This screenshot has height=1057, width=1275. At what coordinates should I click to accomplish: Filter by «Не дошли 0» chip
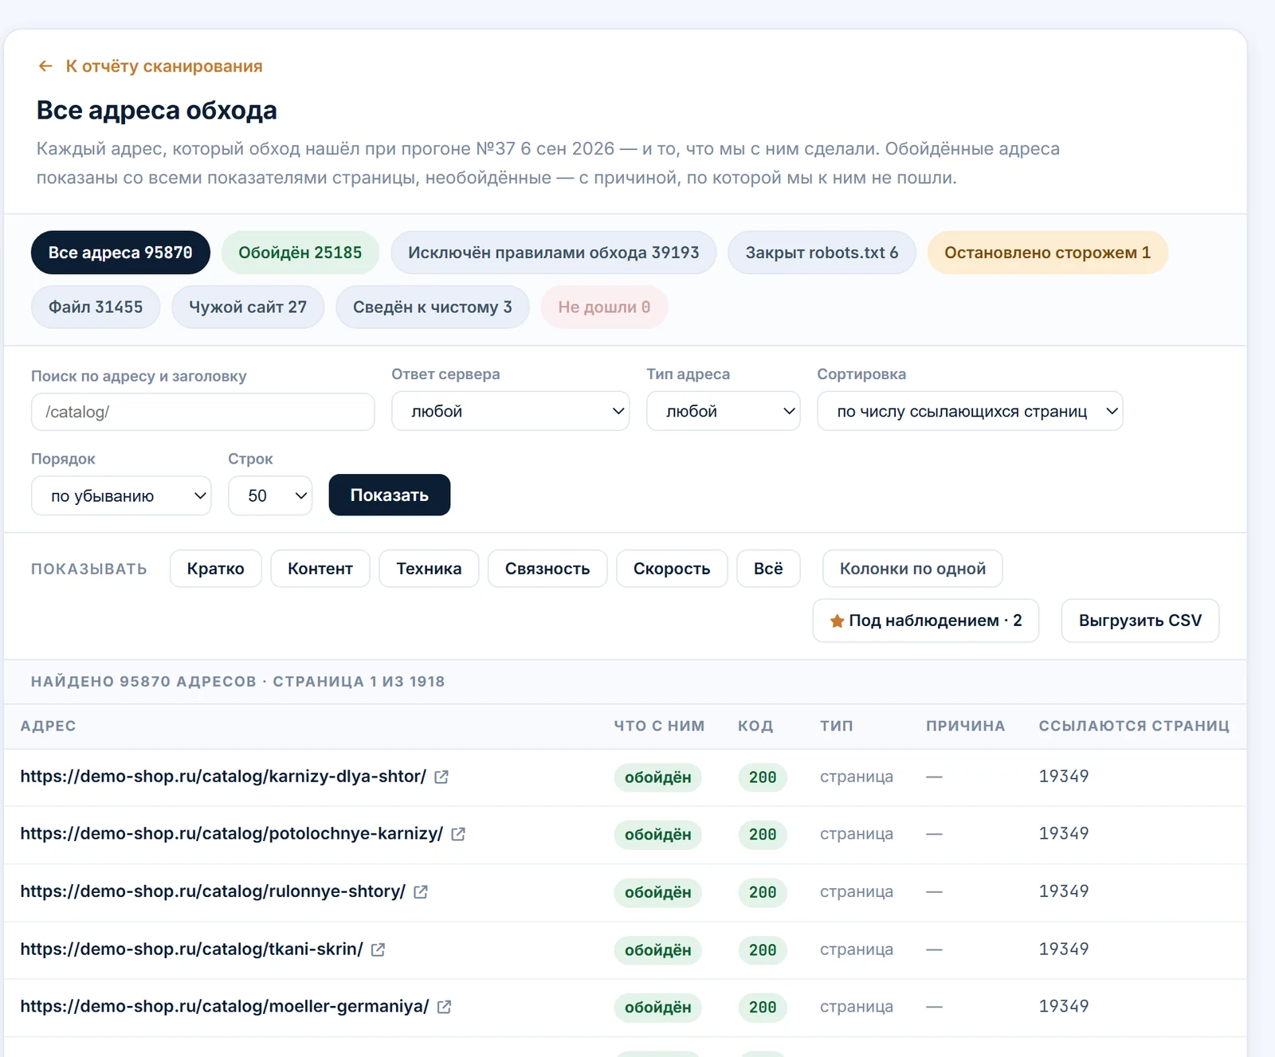point(604,307)
